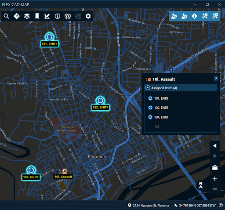Minimize the FLEX CAD MAP window

pos(195,4)
